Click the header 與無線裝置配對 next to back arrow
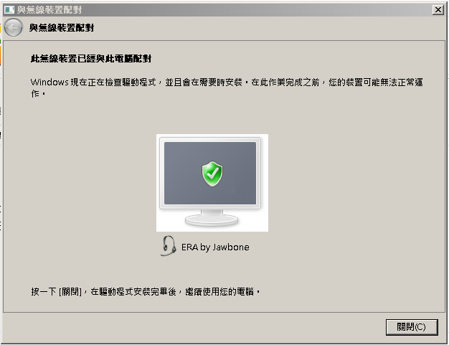Screen dimensions: 449x345 click(x=61, y=28)
